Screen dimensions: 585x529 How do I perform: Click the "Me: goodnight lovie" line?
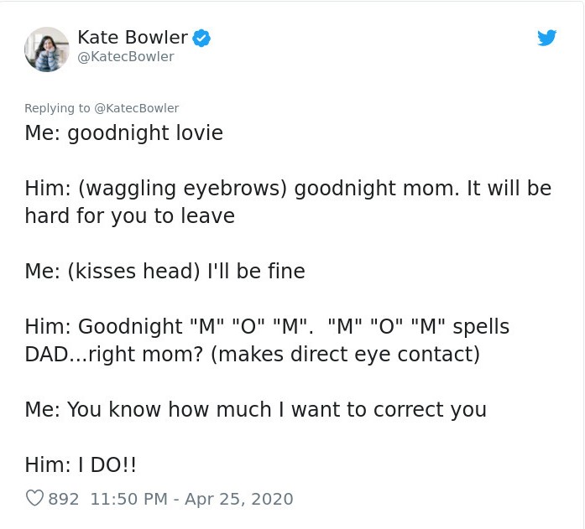[x=123, y=133]
